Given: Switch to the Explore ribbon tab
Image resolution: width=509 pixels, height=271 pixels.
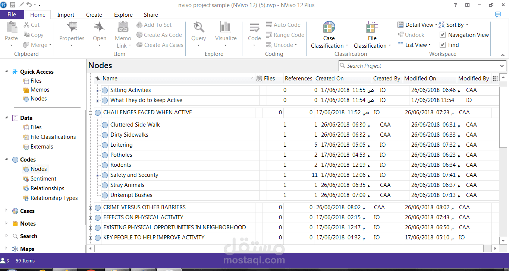Looking at the screenshot, I should pos(123,15).
